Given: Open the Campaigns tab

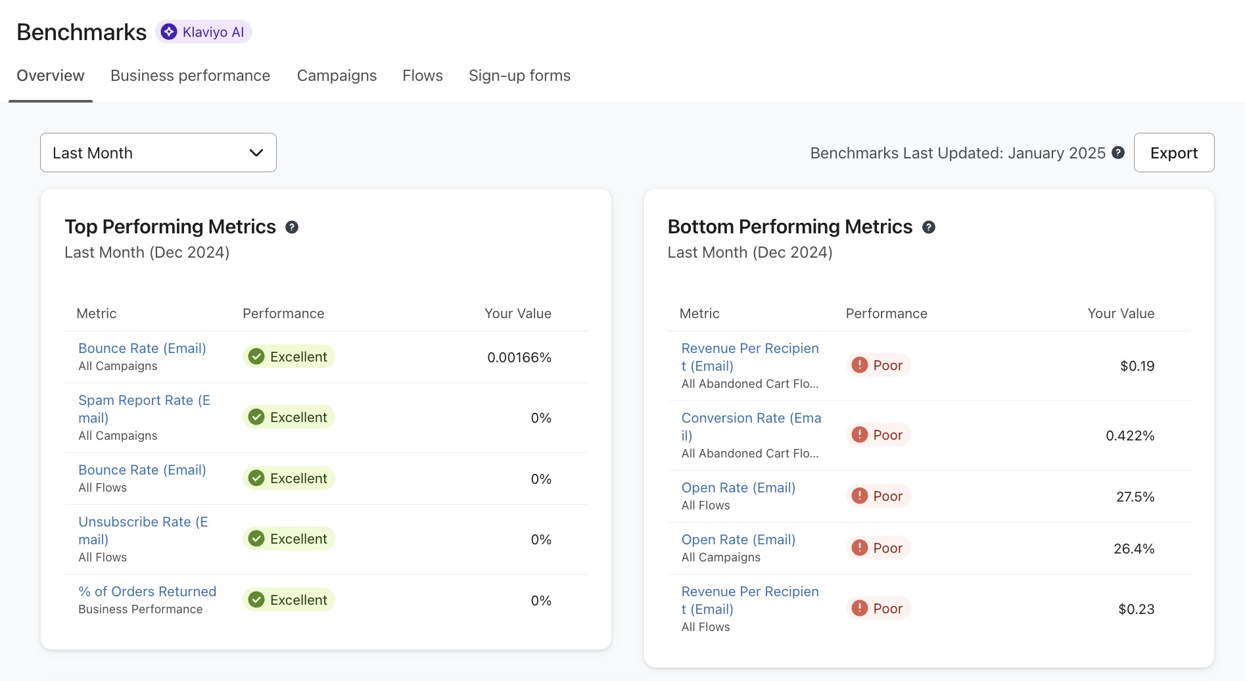Looking at the screenshot, I should [337, 76].
